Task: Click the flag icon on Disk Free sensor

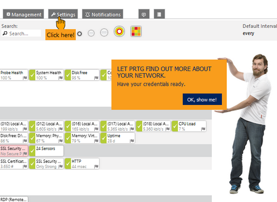Action: click(96, 78)
